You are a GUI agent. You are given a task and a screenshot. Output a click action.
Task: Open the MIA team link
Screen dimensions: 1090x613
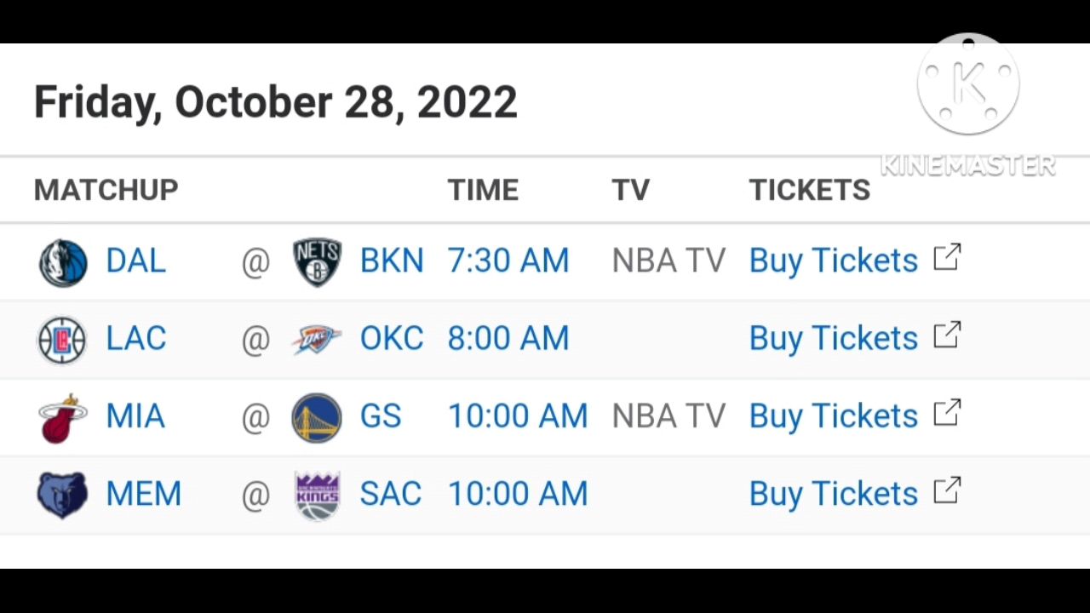[x=135, y=416]
